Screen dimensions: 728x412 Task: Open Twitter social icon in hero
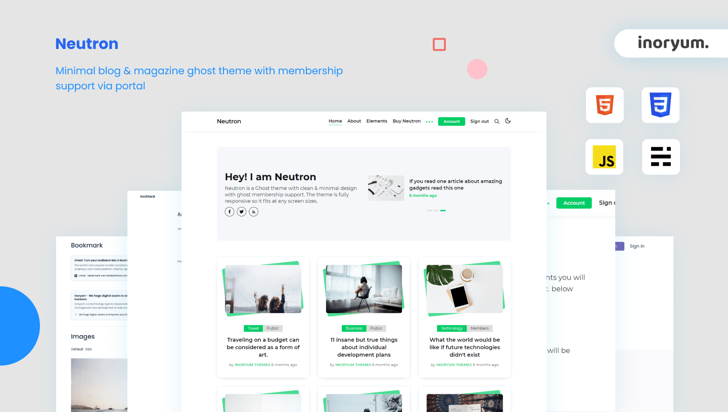coord(242,212)
